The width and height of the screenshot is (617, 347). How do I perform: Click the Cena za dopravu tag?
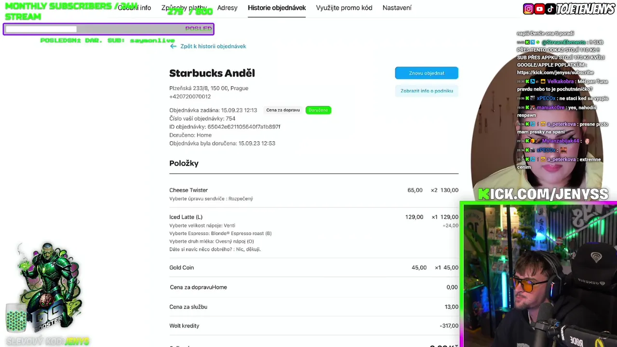pyautogui.click(x=283, y=110)
